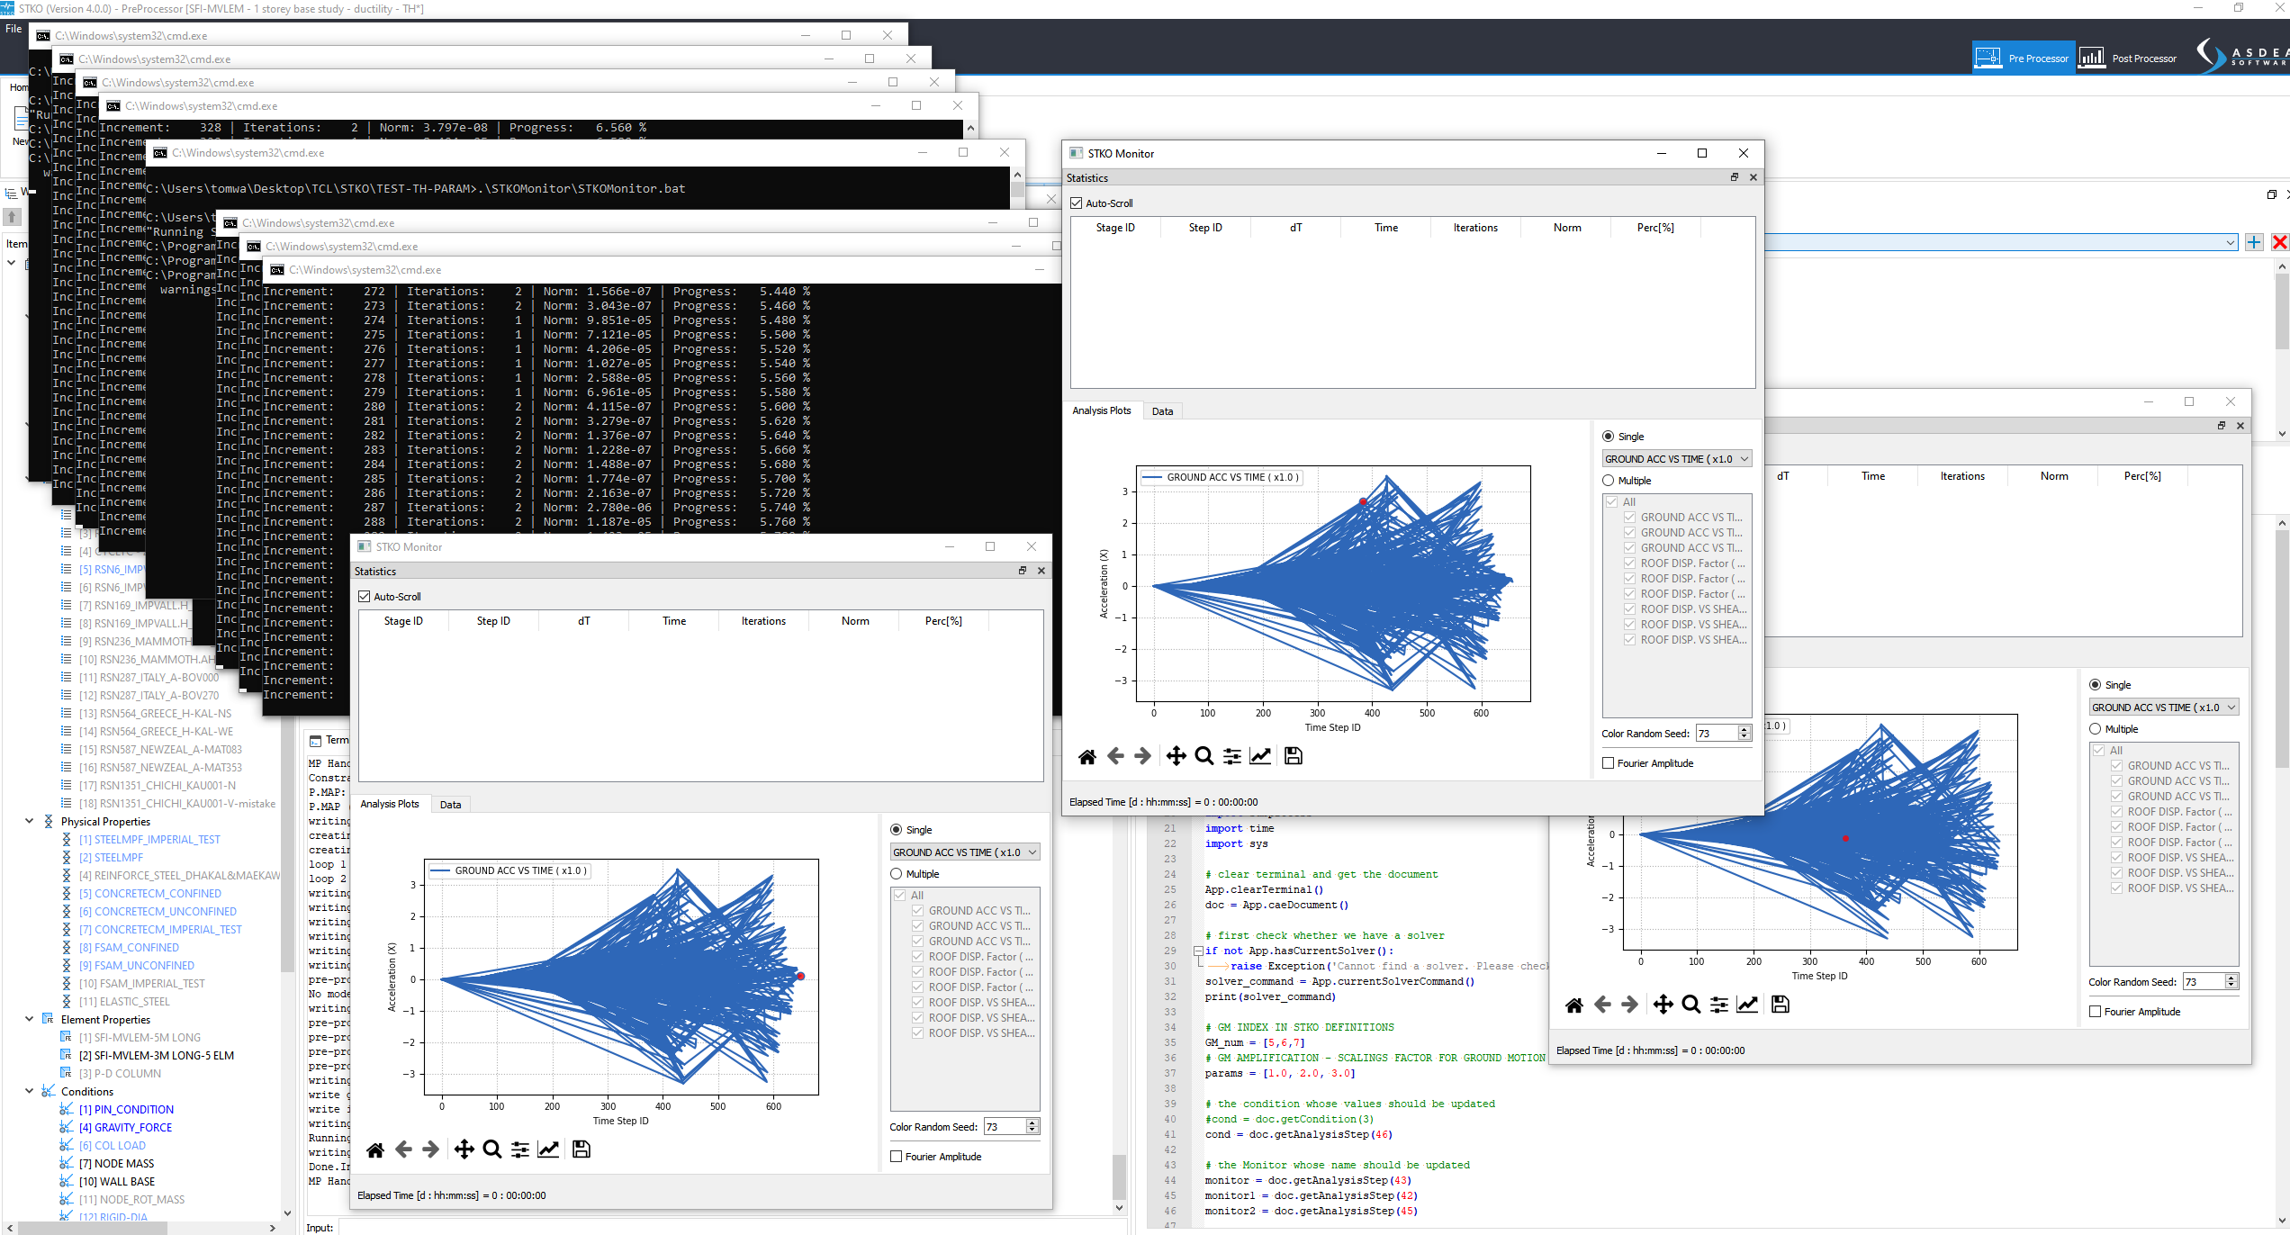Click the blue plus add button

(x=2254, y=242)
